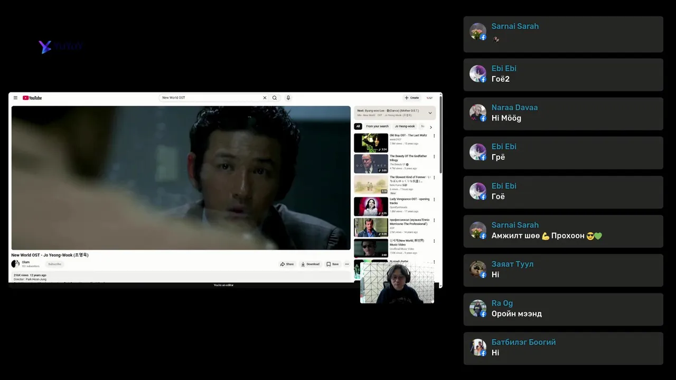Image resolution: width=676 pixels, height=380 pixels.
Task: Open Заяат Туул's profile avatar
Action: pos(478,269)
